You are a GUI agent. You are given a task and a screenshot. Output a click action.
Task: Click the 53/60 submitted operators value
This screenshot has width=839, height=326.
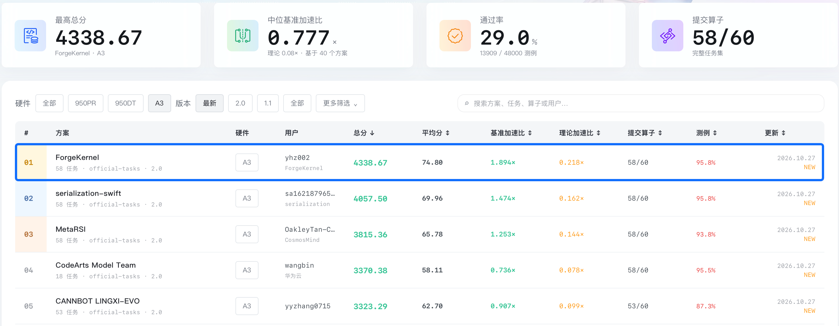(638, 306)
